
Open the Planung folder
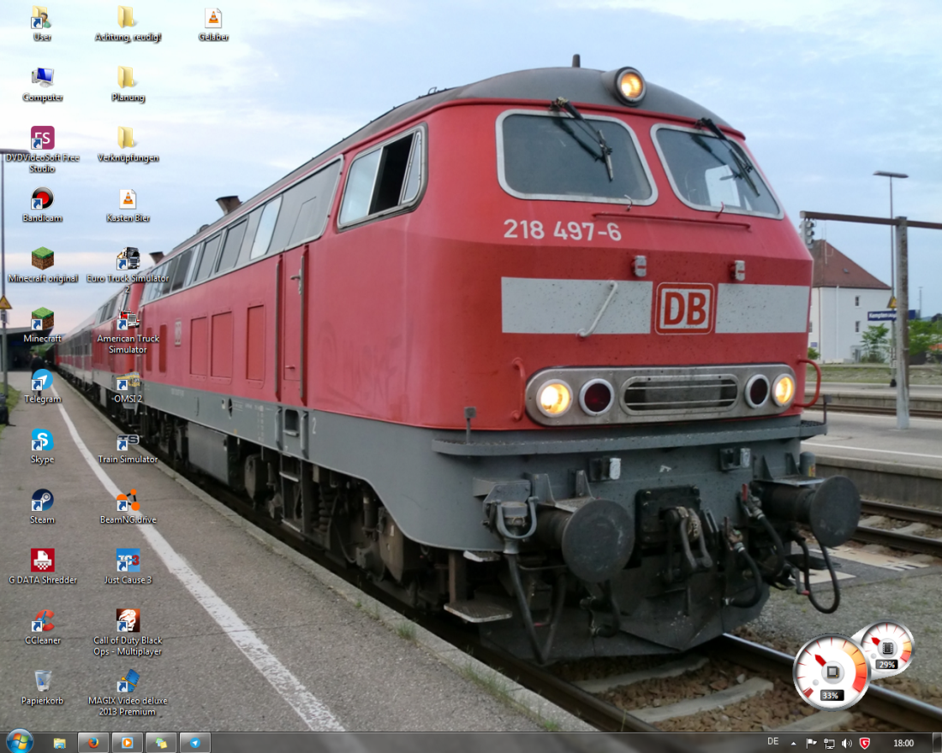tap(128, 84)
